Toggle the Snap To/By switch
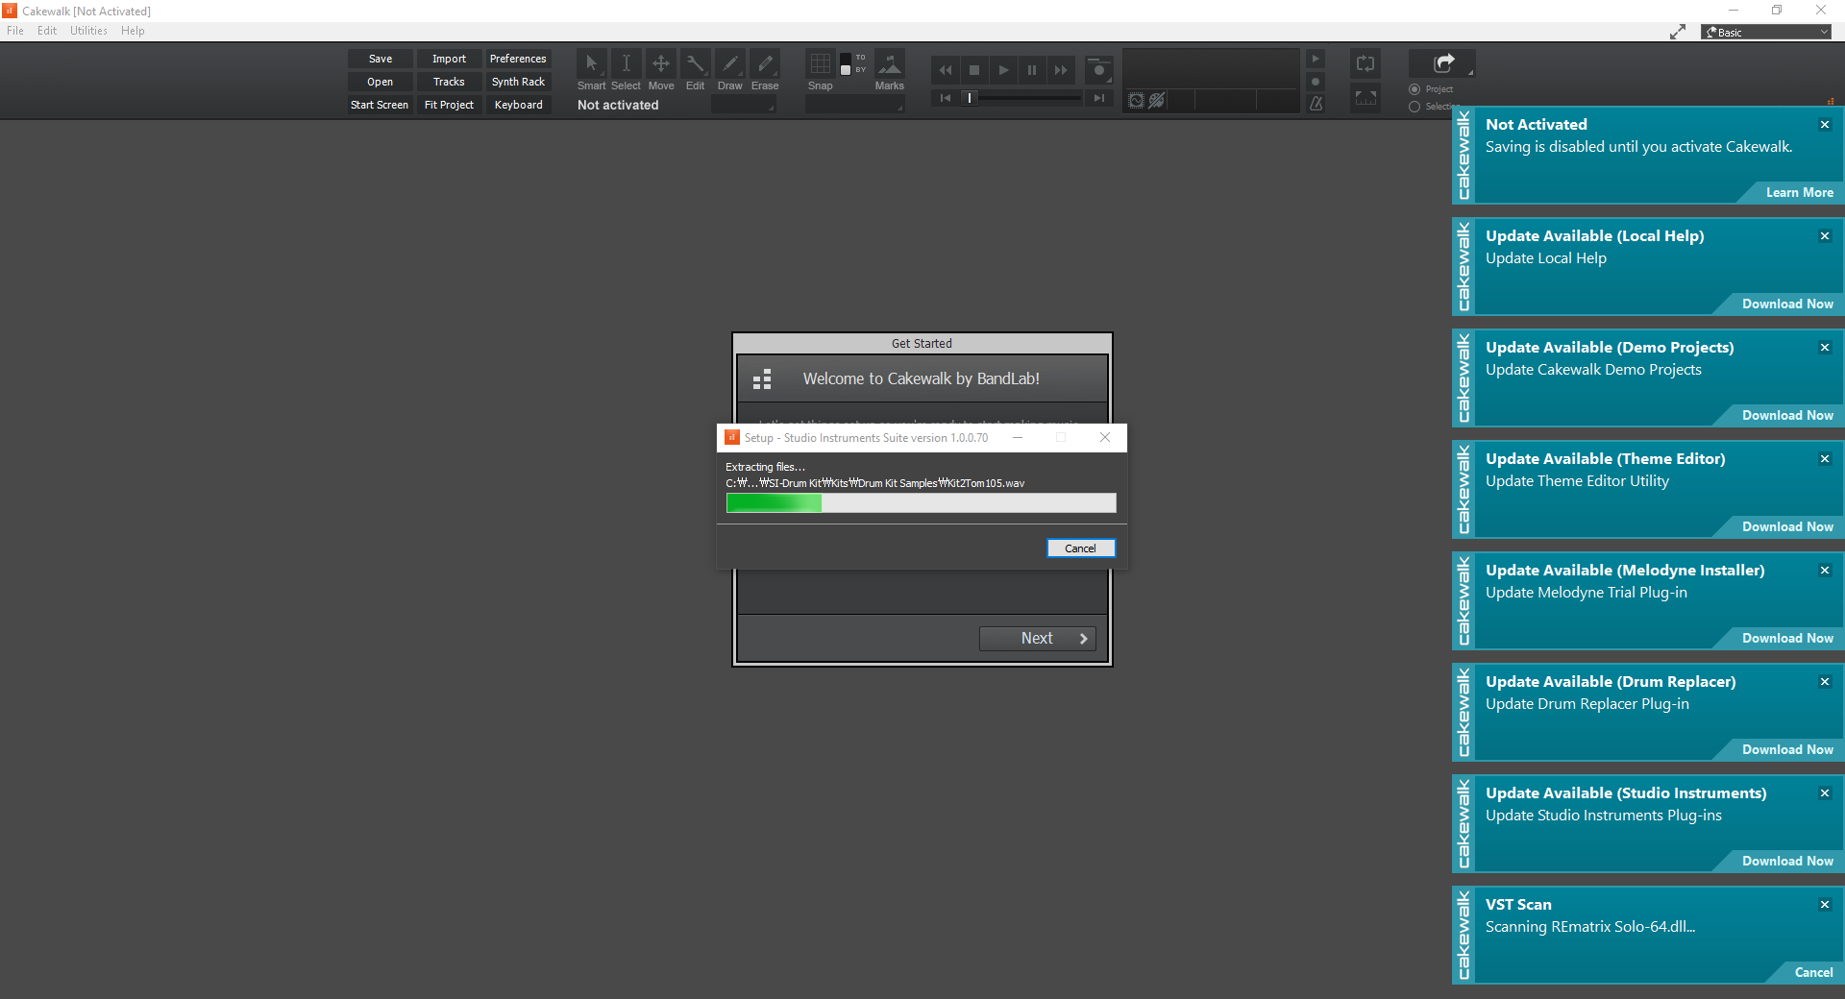The height and width of the screenshot is (999, 1845). [x=846, y=64]
